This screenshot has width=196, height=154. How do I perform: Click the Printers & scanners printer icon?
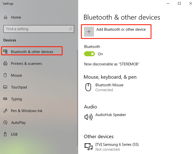5,63
